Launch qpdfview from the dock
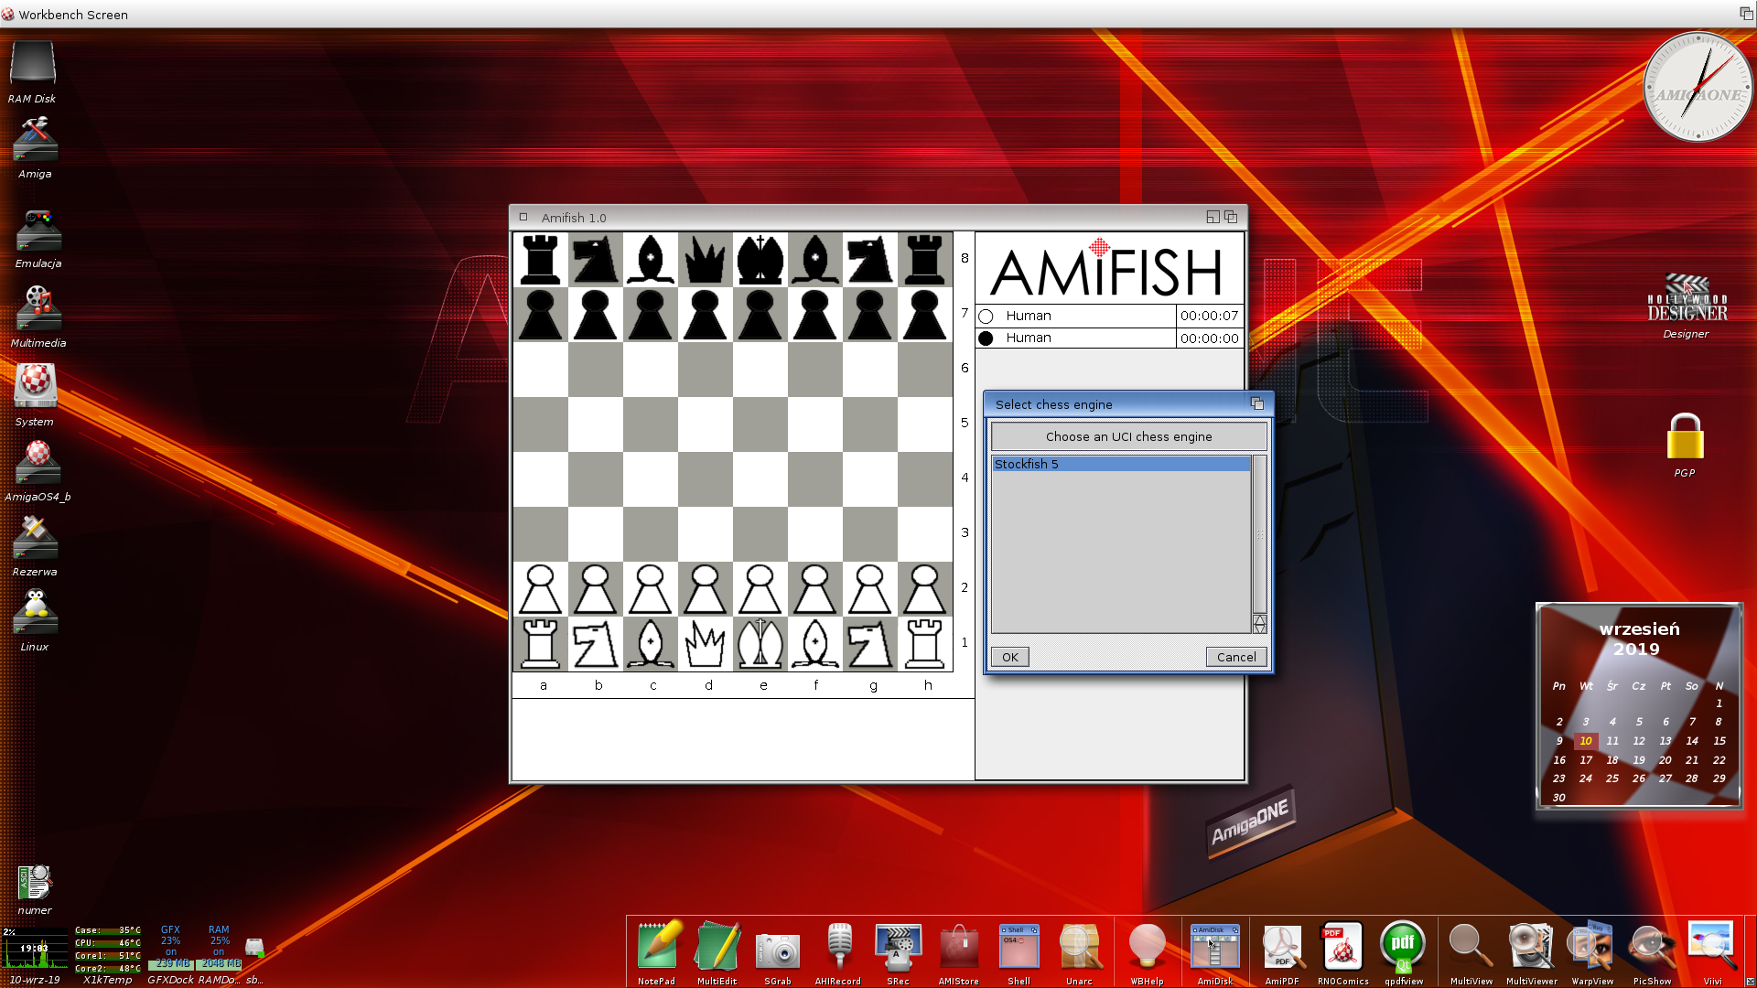This screenshot has height=988, width=1757. point(1404,953)
